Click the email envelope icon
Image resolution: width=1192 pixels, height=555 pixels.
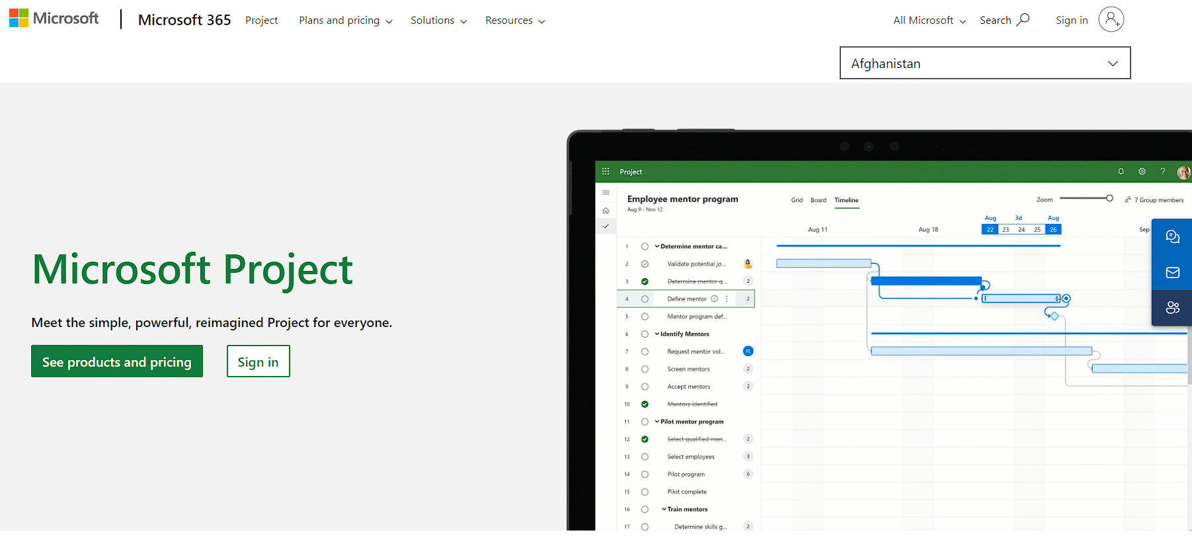pos(1173,272)
